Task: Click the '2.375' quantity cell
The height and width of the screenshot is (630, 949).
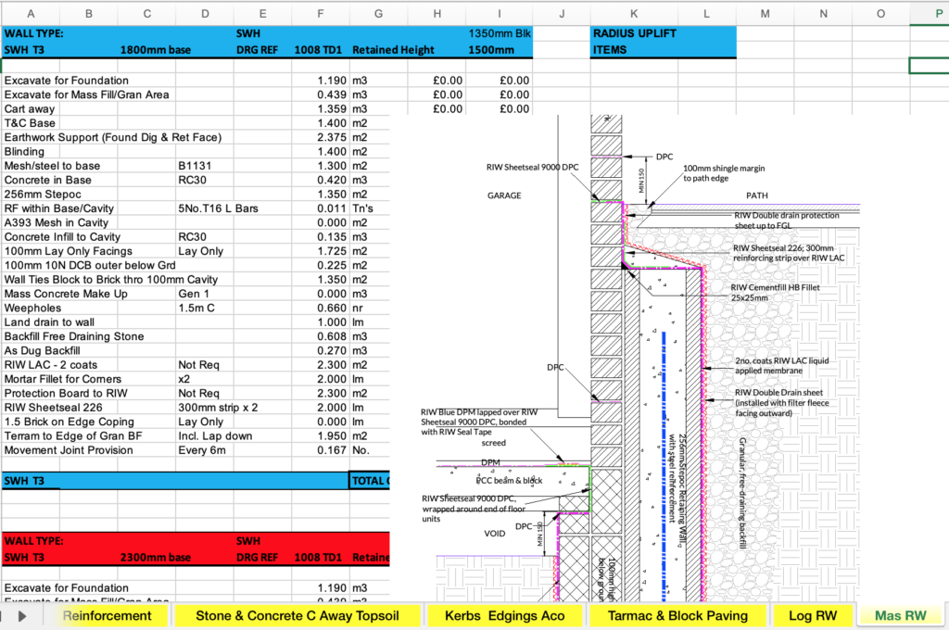Action: (x=320, y=137)
